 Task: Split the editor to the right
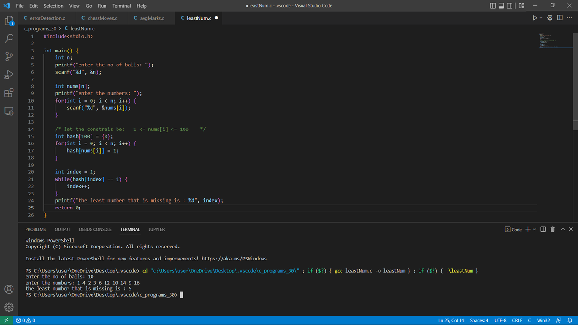[x=560, y=18]
